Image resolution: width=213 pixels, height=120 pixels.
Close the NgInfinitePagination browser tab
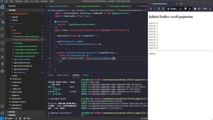(177, 4)
